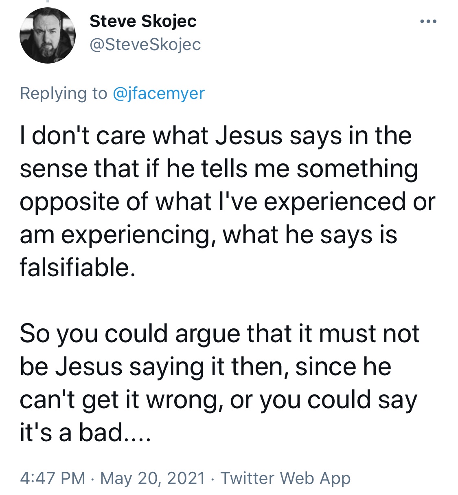Click the May 20, 2021 date
The height and width of the screenshot is (495, 458).
pyautogui.click(x=153, y=477)
